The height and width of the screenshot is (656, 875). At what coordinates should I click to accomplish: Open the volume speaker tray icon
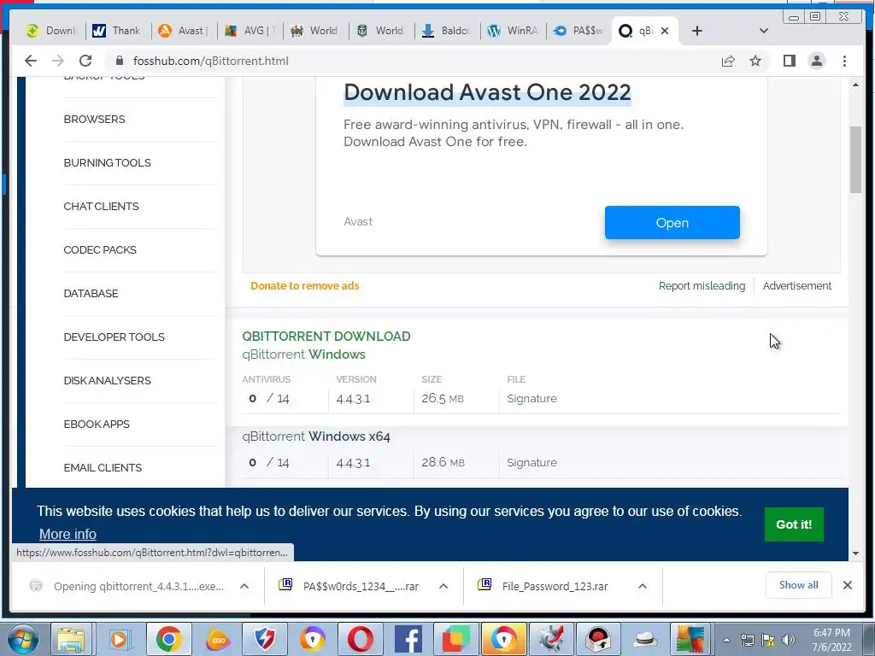(788, 640)
